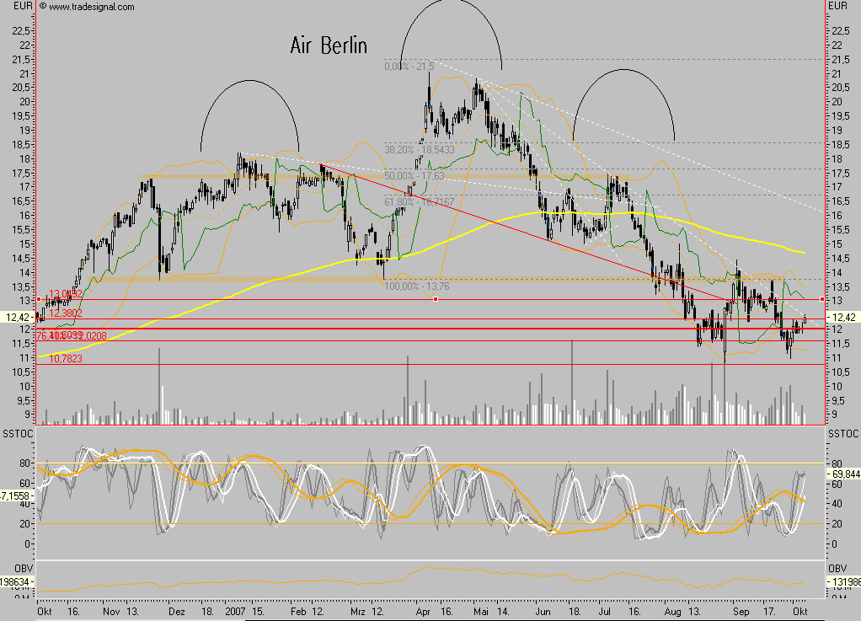The height and width of the screenshot is (621, 861).
Task: Select the SSTOC indicator label on left
Action: coord(16,433)
